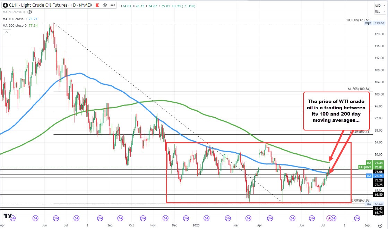Image resolution: width=388 pixels, height=229 pixels.
Task: Click the black oil-drop symbol logo
Action: coord(5,5)
